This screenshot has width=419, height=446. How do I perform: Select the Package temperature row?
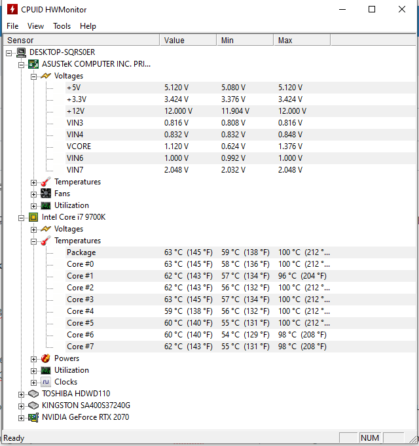pos(240,252)
